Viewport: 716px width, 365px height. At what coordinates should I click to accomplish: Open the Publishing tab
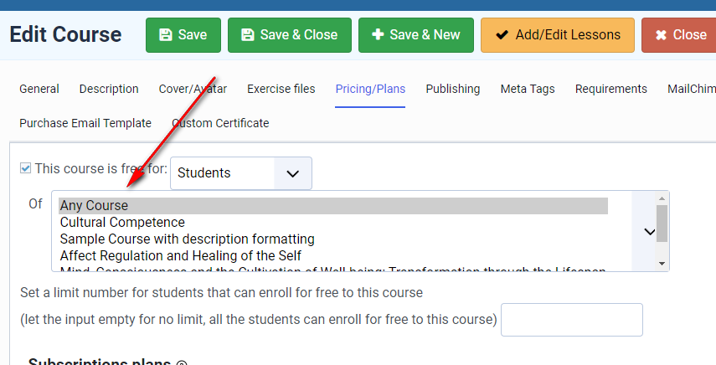tap(452, 89)
